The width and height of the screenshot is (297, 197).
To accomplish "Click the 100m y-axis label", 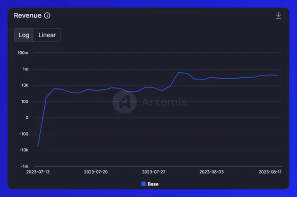I will 23,53.
